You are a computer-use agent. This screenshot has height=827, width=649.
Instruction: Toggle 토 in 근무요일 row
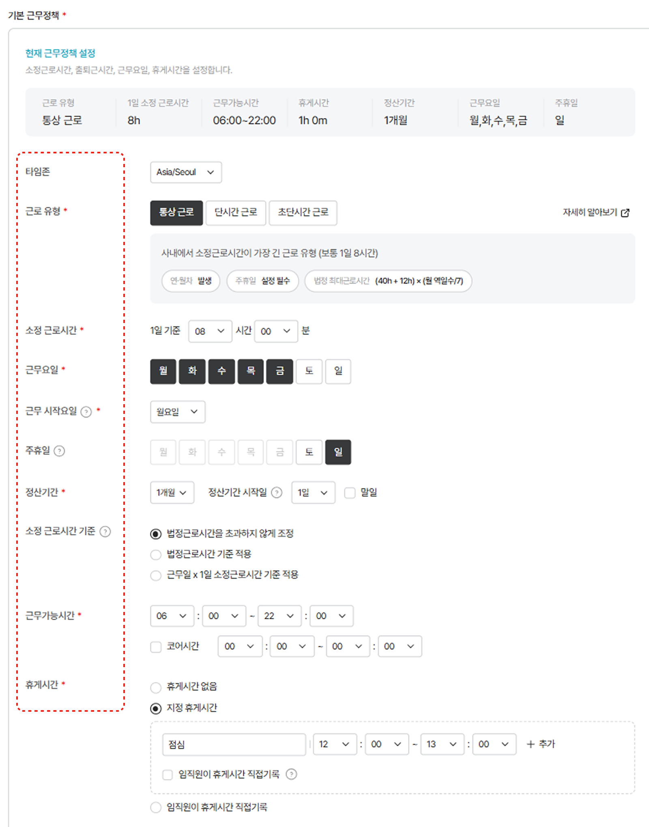point(309,371)
